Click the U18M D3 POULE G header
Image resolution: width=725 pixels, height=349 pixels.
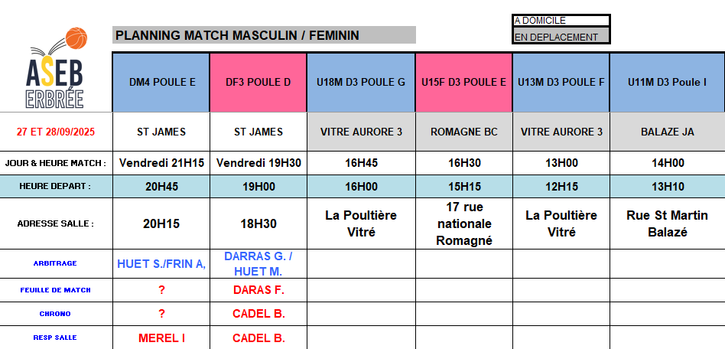click(x=361, y=83)
